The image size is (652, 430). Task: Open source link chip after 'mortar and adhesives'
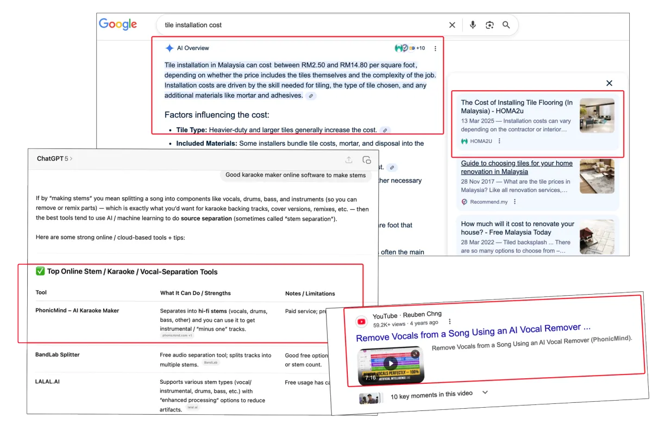[x=311, y=96]
